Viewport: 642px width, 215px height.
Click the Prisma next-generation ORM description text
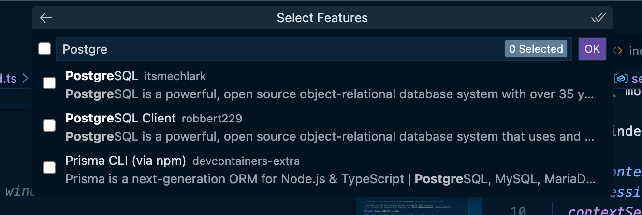pos(330,179)
